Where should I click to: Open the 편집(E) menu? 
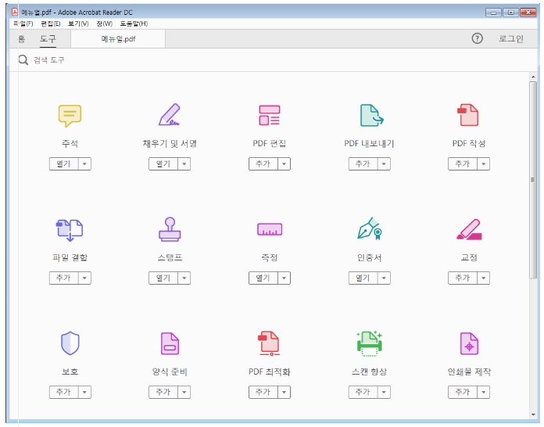coord(51,23)
